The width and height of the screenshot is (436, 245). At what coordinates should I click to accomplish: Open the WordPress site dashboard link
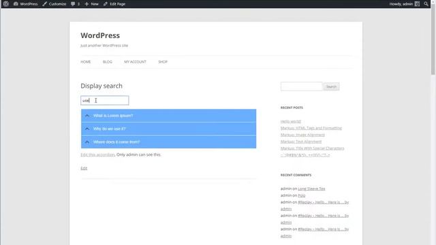pyautogui.click(x=26, y=4)
